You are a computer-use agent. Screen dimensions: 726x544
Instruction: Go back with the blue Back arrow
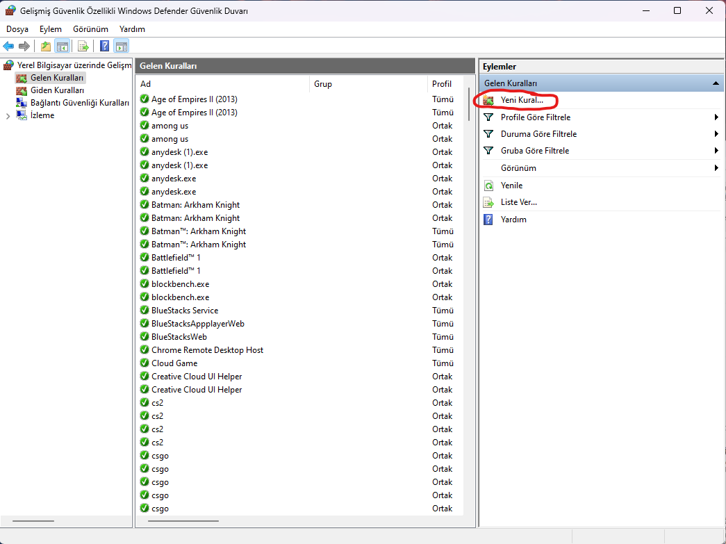[8, 46]
